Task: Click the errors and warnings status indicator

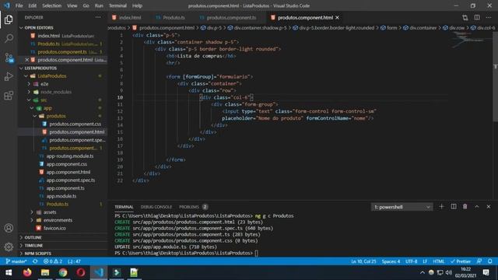Action: pyautogui.click(x=53, y=261)
